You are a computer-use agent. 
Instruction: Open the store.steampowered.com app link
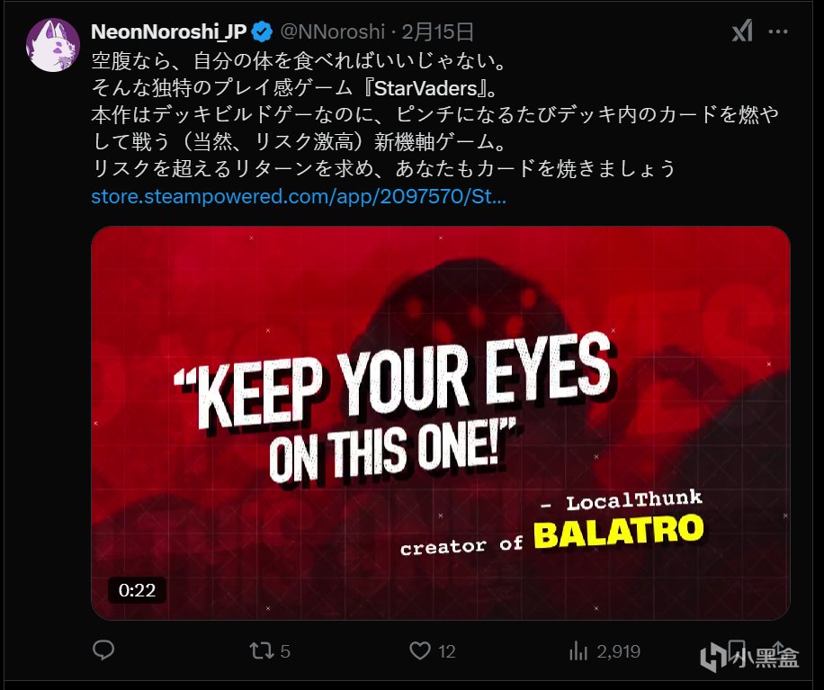tap(299, 196)
